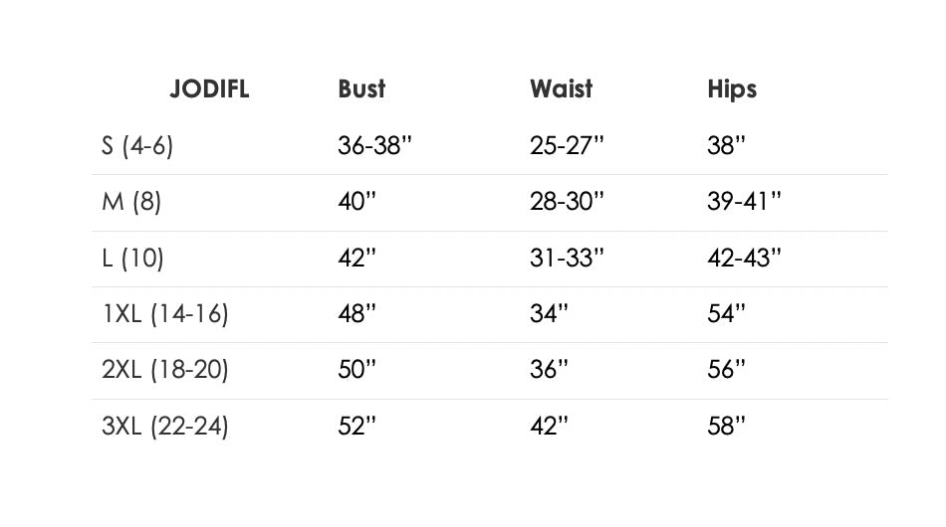The image size is (946, 527).
Task: Select the 31-33" waist measurement
Action: pos(567,258)
